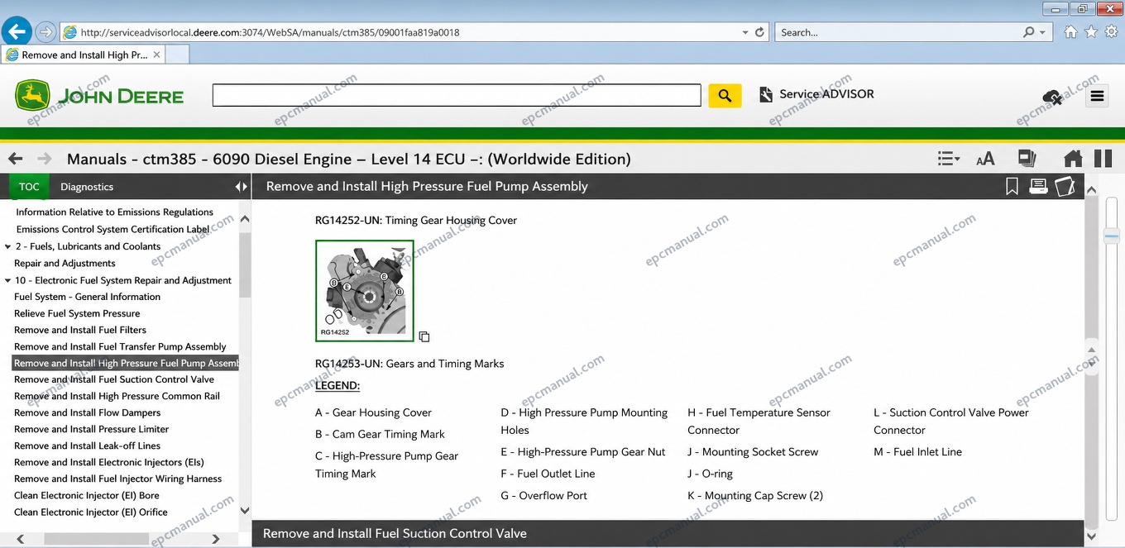Open the list view options dropdown
Viewport: 1125px width, 548px height.
(x=949, y=159)
